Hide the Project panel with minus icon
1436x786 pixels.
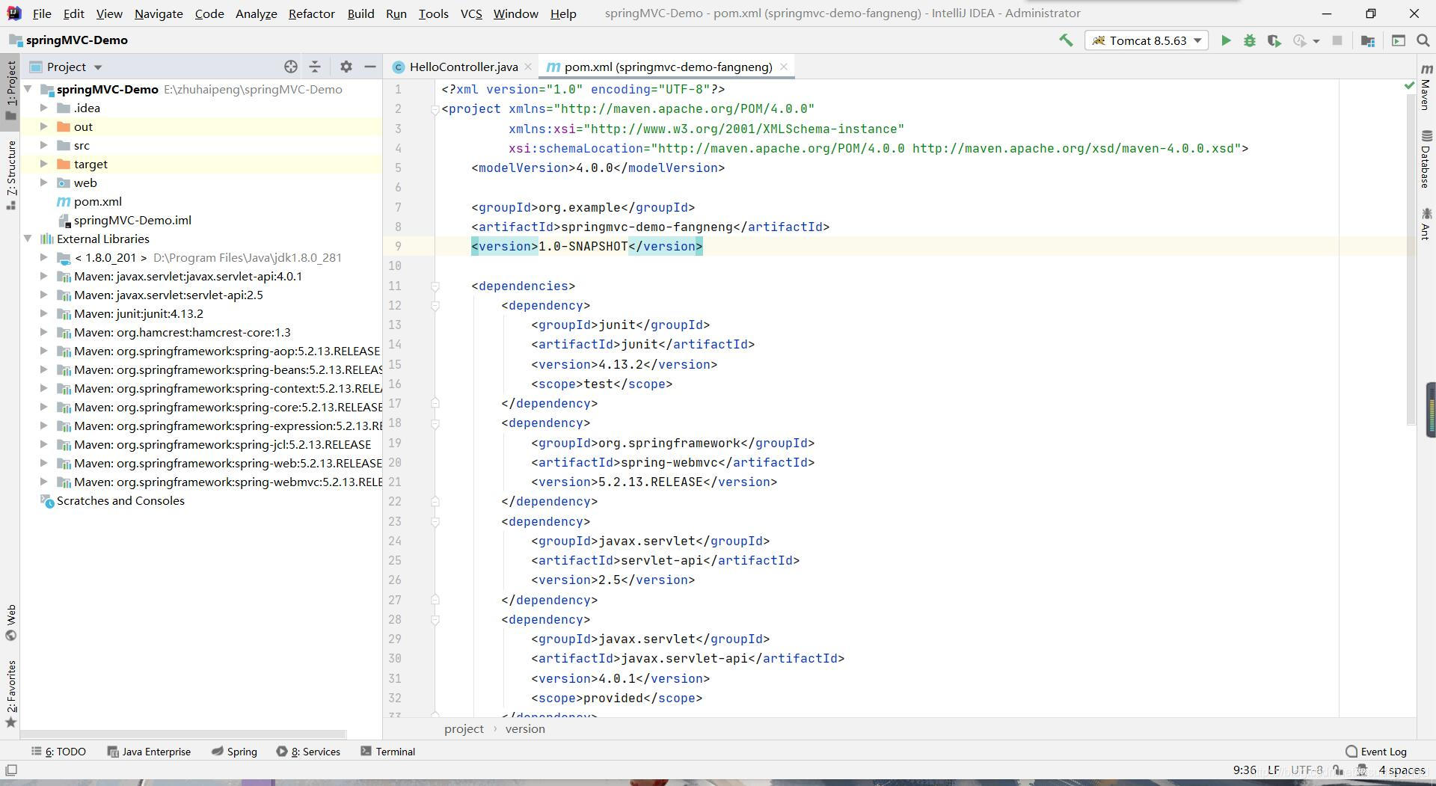[369, 67]
